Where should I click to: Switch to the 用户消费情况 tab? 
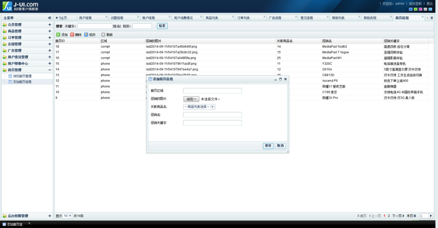183,18
